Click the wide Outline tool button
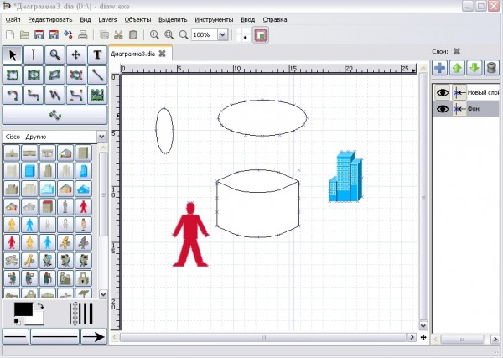503x358 pixels. tap(54, 115)
